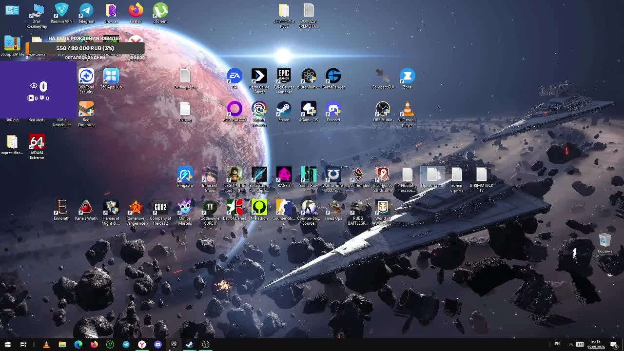Select the Ubisoft Connect icon

point(259,114)
